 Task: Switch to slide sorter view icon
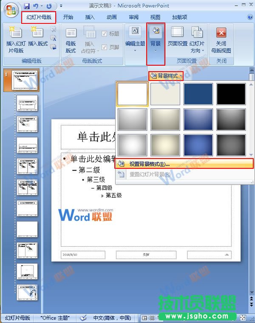click(152, 318)
